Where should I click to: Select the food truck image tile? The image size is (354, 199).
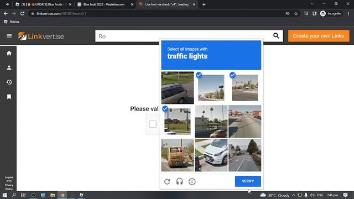point(178,155)
